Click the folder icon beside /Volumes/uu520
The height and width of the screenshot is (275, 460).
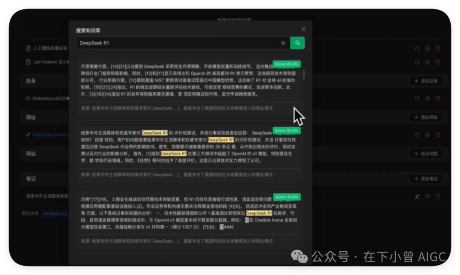click(28, 98)
